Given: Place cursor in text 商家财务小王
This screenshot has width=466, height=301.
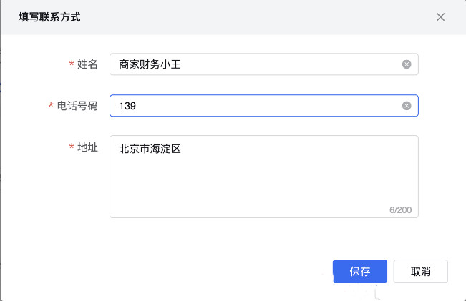Looking at the screenshot, I should click(x=152, y=64).
